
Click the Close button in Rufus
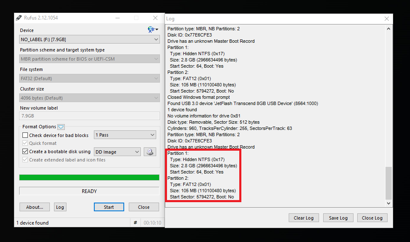pos(144,207)
